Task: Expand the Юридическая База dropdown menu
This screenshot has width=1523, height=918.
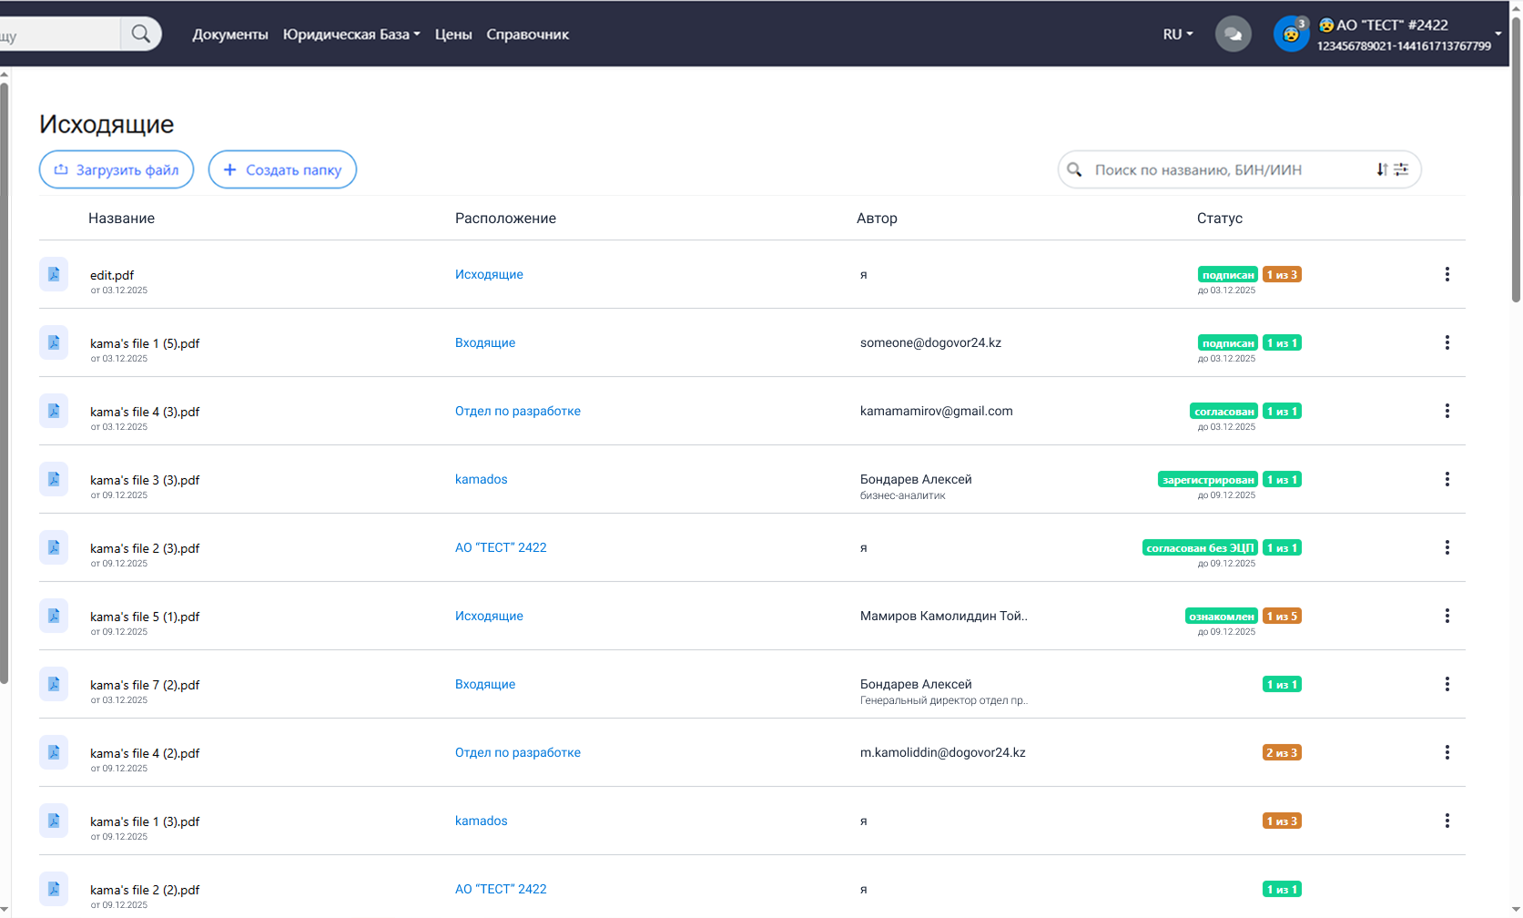Action: [351, 35]
